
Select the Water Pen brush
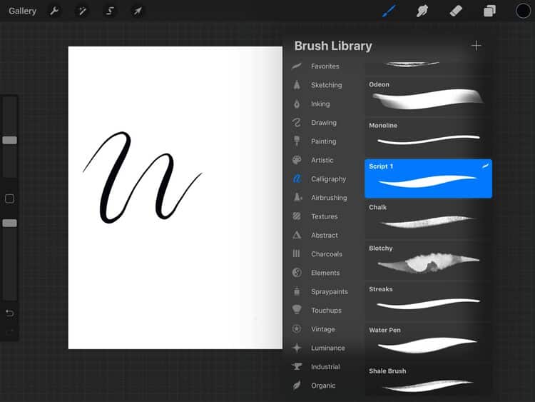428,338
